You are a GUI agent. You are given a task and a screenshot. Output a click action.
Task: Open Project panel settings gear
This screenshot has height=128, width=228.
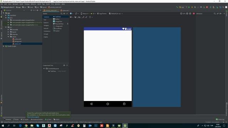tap(37, 10)
